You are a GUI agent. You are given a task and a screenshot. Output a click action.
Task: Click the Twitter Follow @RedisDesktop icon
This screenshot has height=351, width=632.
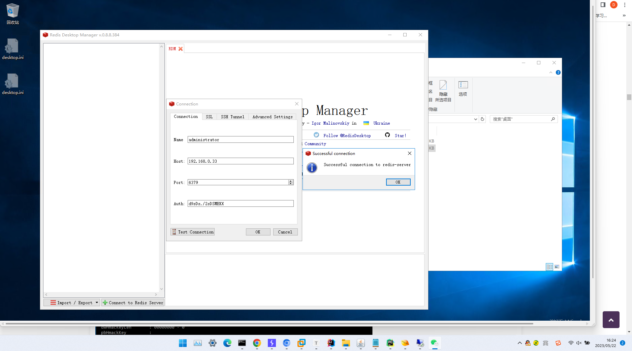coord(316,135)
